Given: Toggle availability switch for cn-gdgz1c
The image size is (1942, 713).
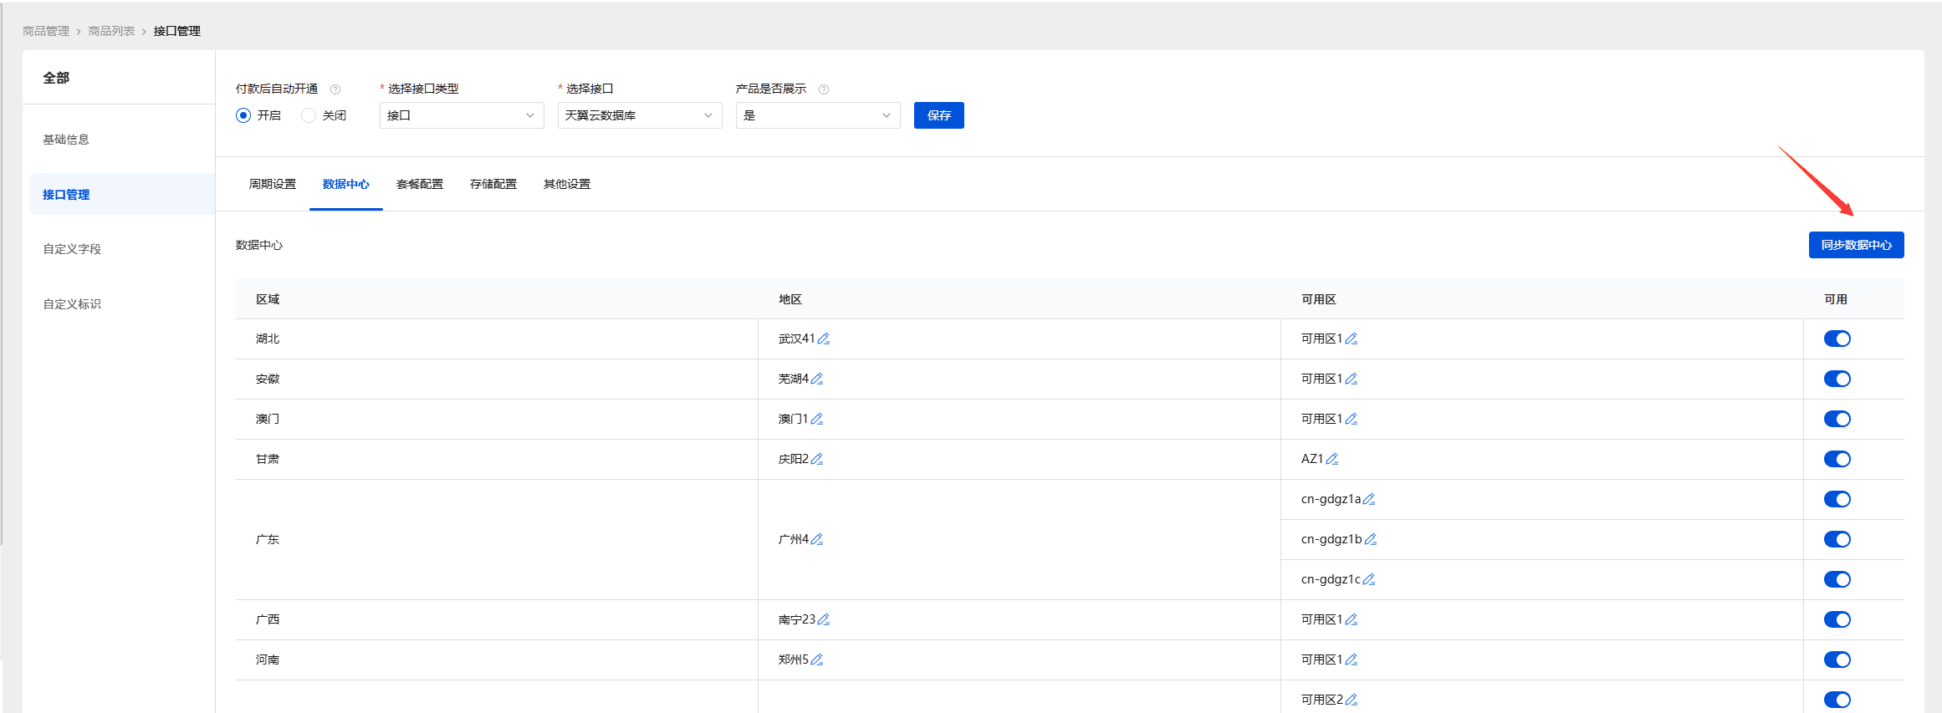Looking at the screenshot, I should click(1837, 579).
